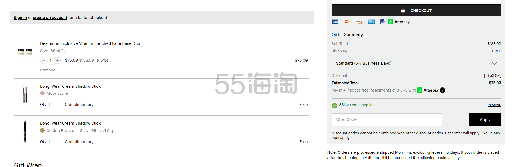
Task: Click the Golden Bronze Long-Wear Cream Shadow Stick title
Action: [x=70, y=123]
